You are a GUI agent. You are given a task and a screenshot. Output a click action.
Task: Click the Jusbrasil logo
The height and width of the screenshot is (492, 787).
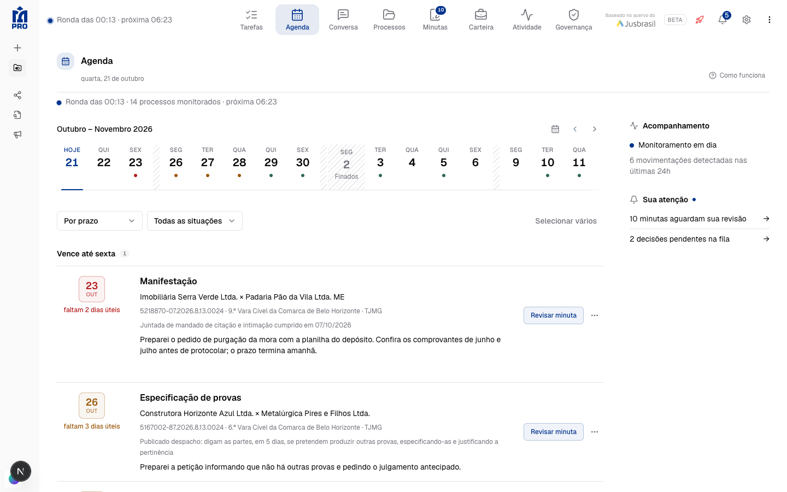[636, 24]
